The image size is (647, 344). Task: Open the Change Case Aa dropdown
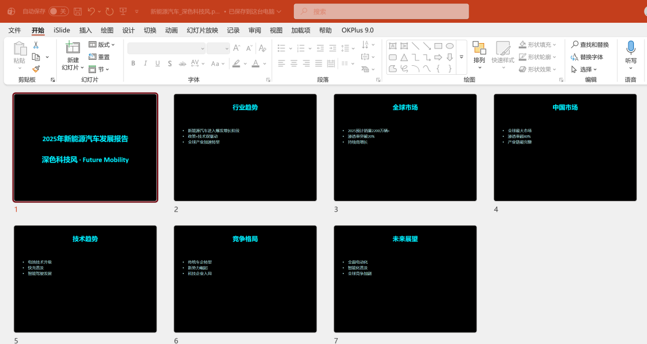(x=217, y=63)
